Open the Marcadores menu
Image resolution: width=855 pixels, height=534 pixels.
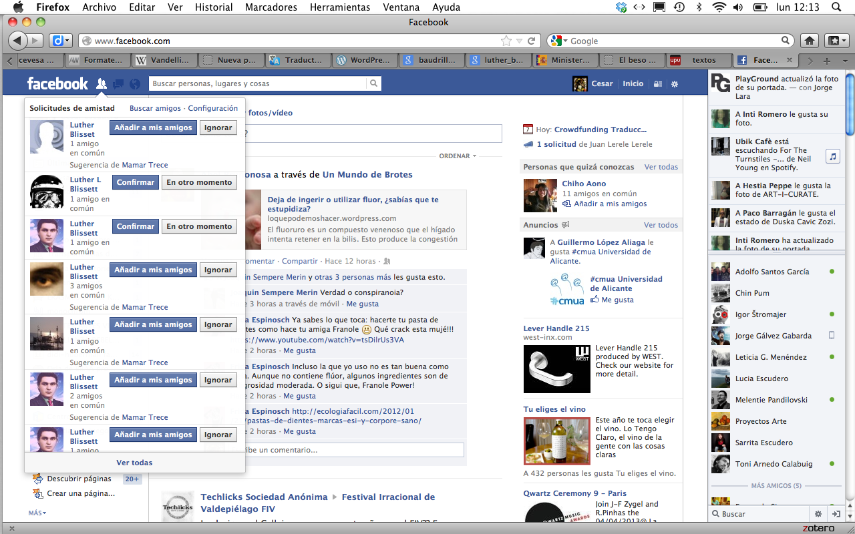271,7
